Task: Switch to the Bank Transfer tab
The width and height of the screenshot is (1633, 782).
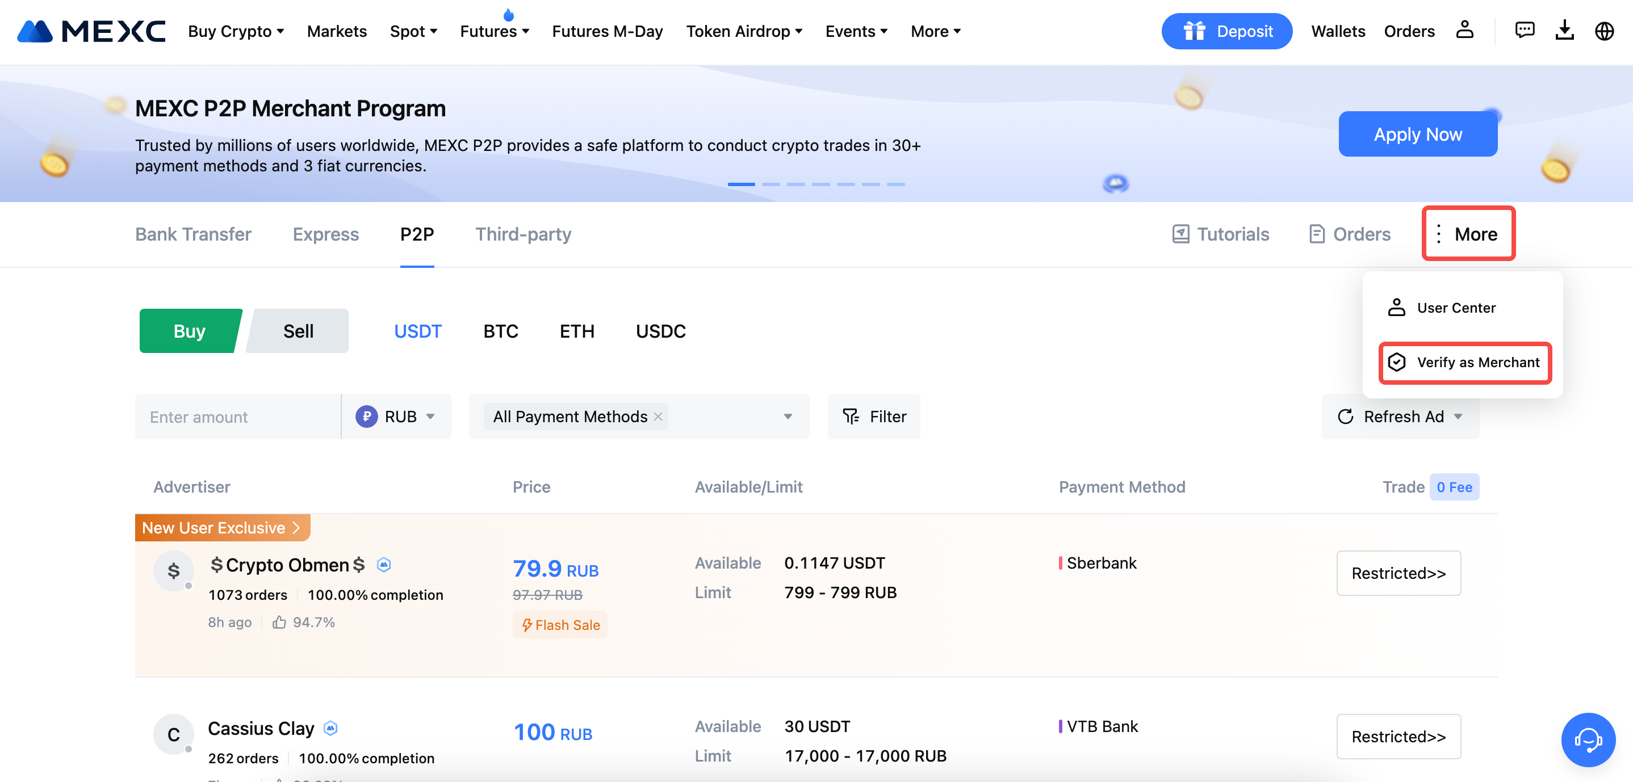Action: click(192, 234)
